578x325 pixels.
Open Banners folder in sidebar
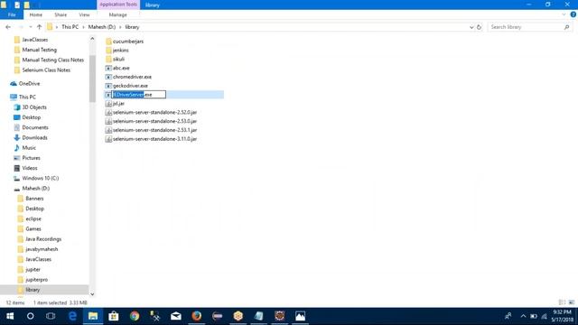(34, 199)
